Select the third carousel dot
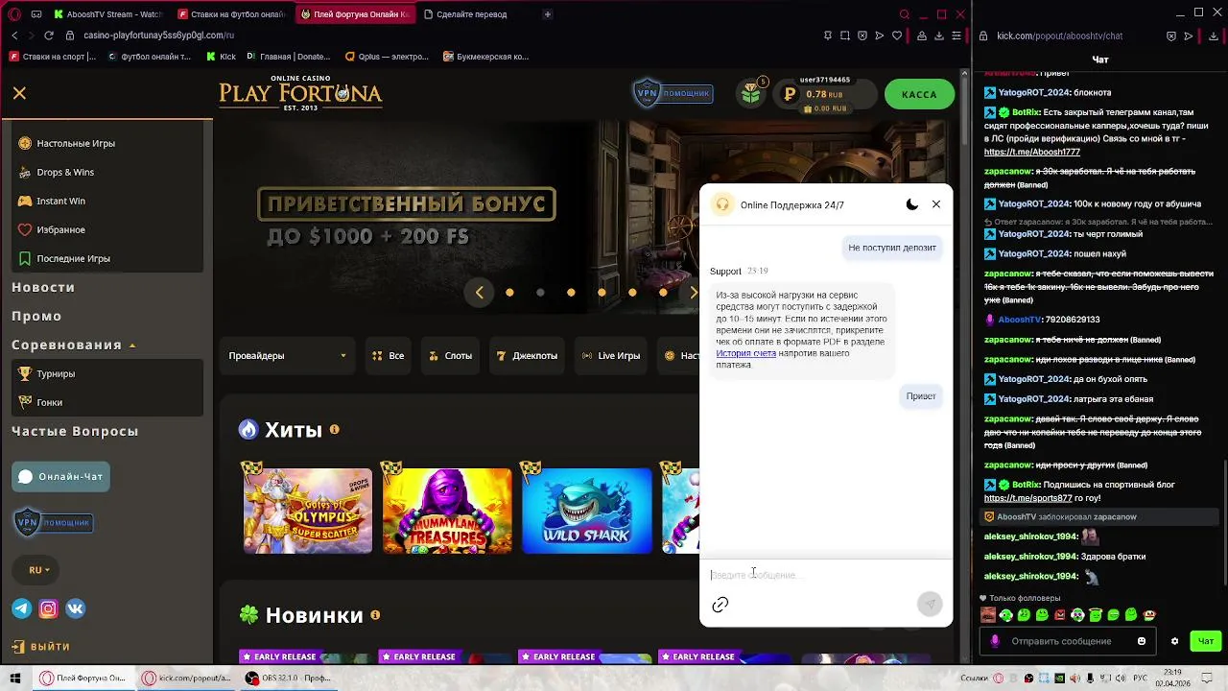Viewport: 1228px width, 691px height. [x=571, y=293]
